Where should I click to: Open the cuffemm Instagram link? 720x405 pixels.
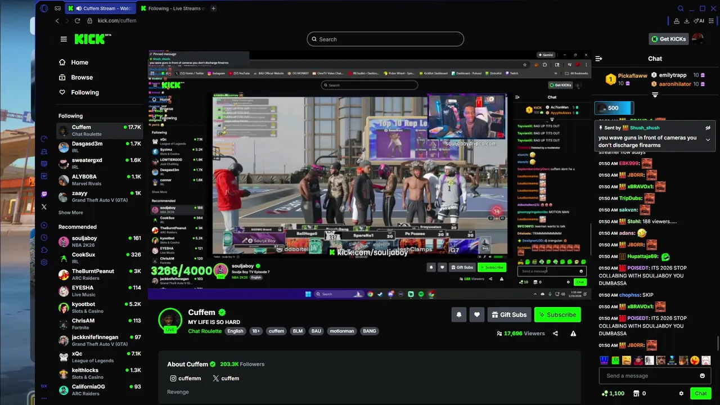186,379
